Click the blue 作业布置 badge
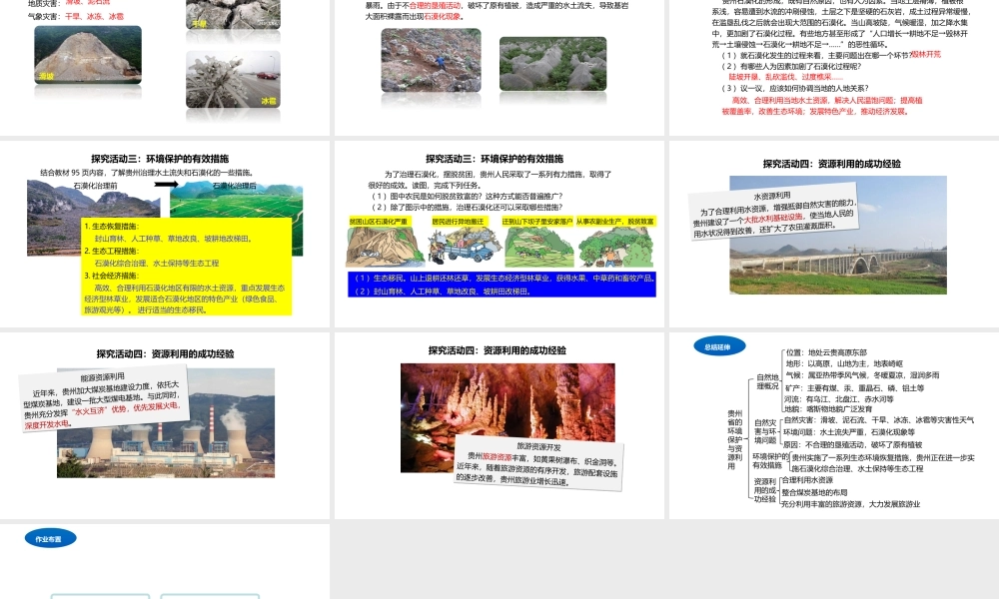Viewport: 999px width, 599px height. (x=50, y=539)
